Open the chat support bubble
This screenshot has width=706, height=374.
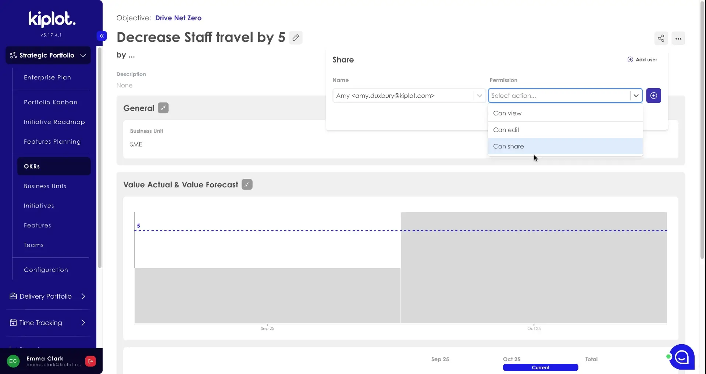[682, 357]
